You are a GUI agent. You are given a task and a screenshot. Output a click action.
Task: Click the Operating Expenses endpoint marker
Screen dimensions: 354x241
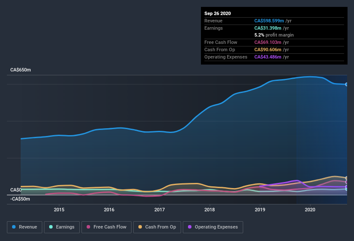tap(347, 187)
